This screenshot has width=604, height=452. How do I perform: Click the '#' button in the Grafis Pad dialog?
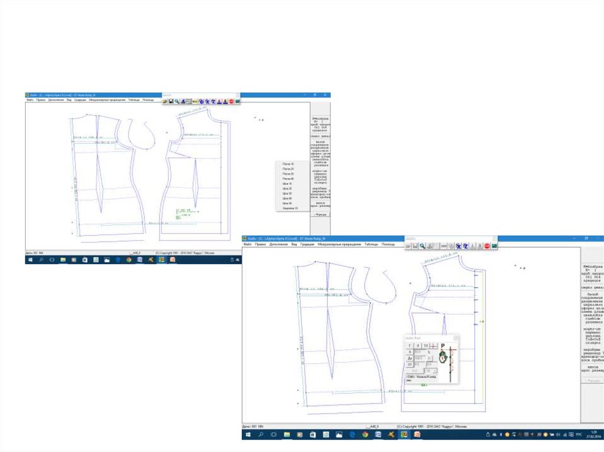[x=418, y=346]
